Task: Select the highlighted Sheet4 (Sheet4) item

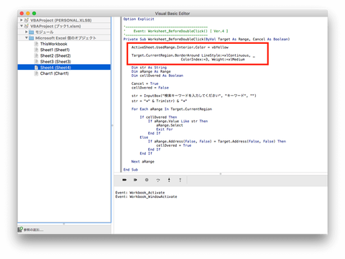Action: (x=64, y=68)
